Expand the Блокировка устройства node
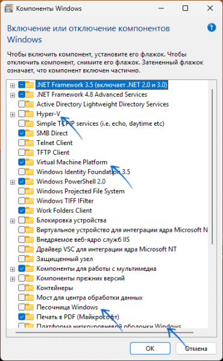 [13, 221]
